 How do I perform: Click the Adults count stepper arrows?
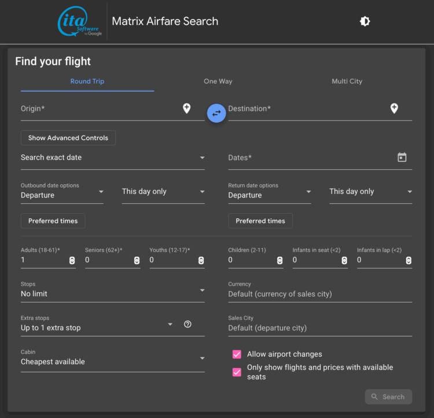[72, 260]
